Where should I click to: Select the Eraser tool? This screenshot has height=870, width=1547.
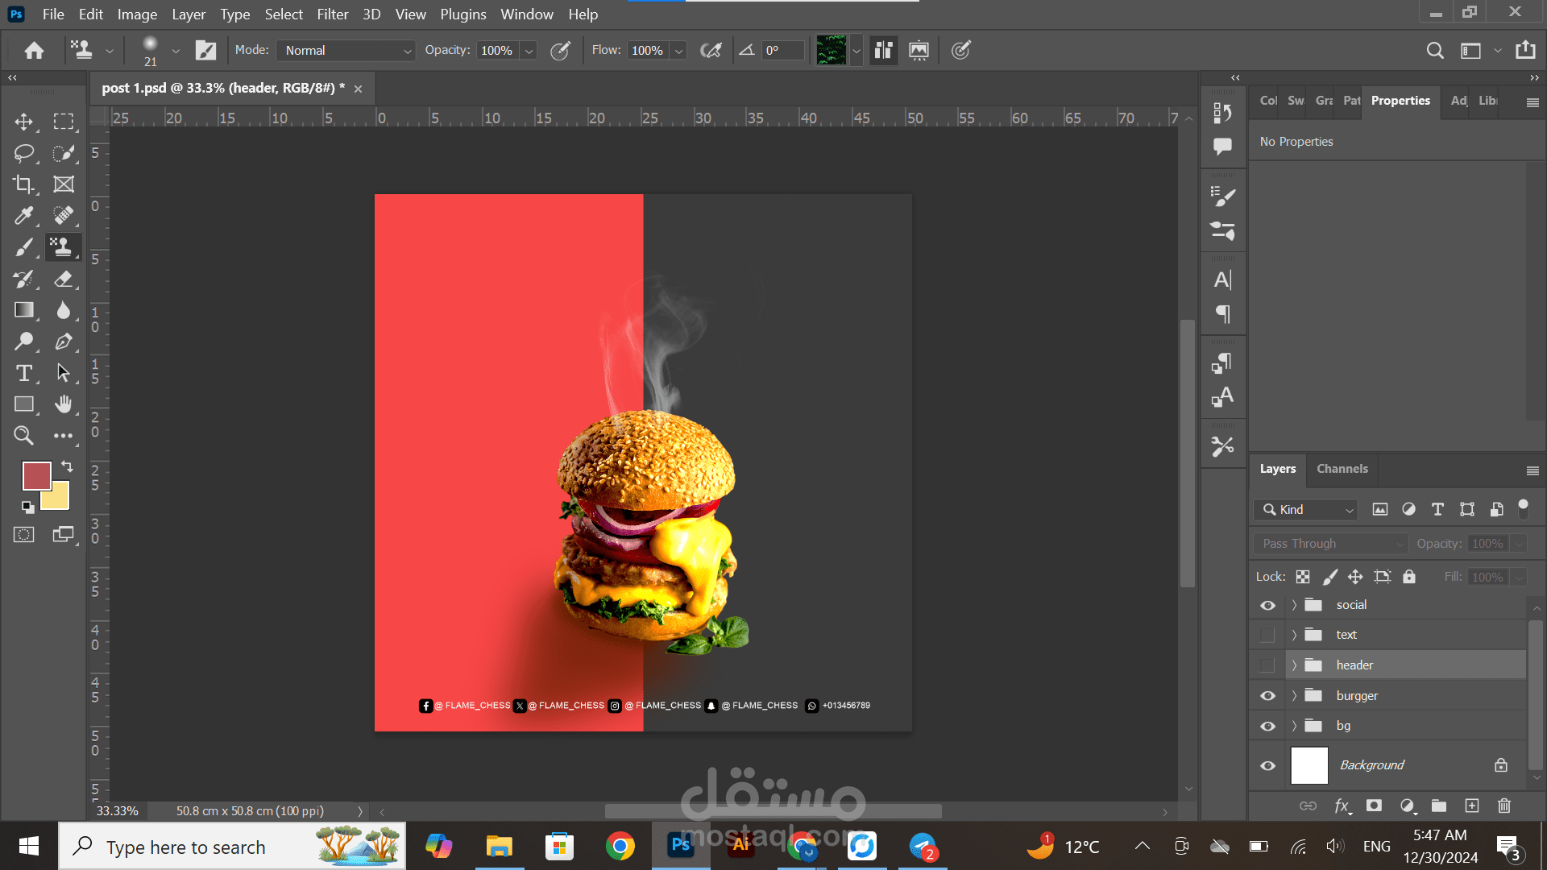(64, 280)
